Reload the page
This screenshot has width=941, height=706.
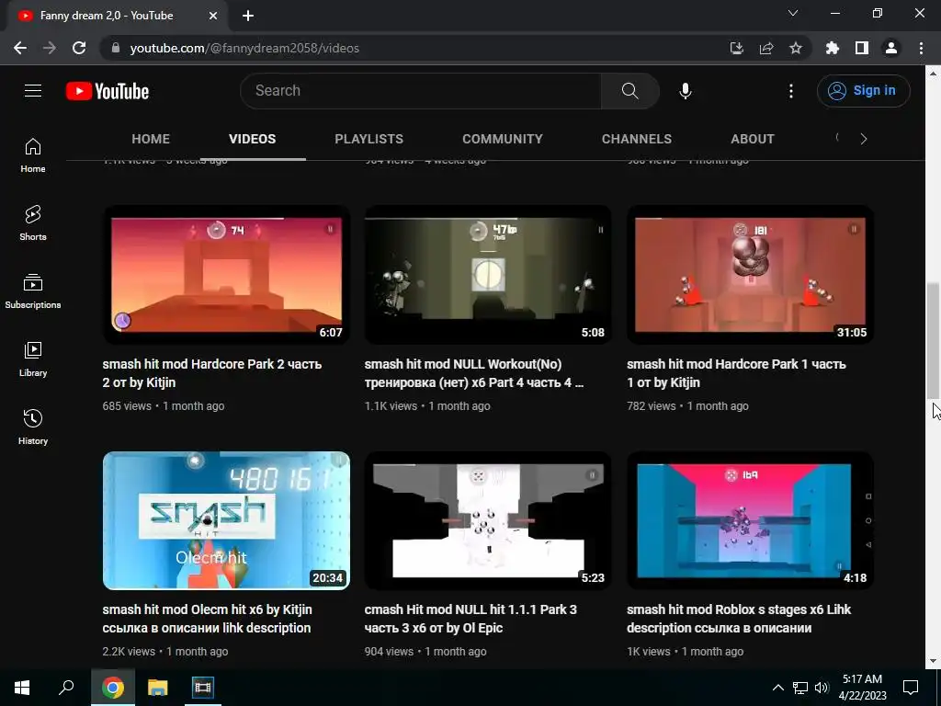[x=79, y=48]
